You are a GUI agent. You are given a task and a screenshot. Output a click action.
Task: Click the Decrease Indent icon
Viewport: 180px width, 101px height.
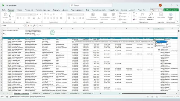coord(54,18)
